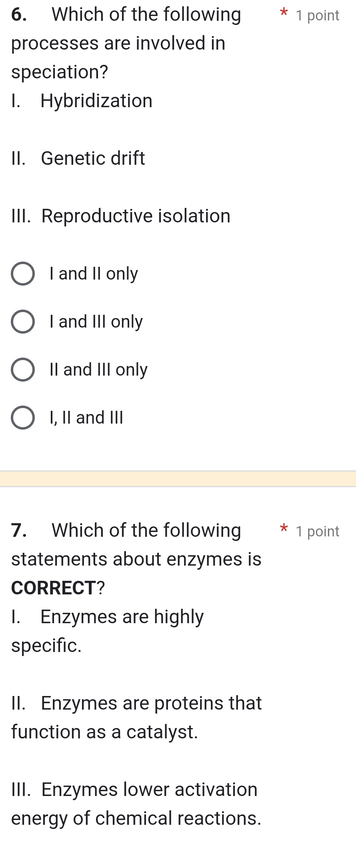Click the bold number '7.' at question start

pos(17,530)
